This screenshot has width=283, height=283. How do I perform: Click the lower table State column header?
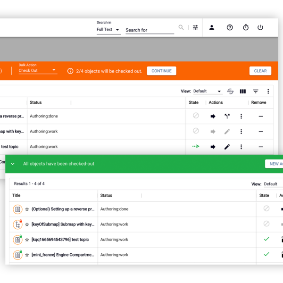pyautogui.click(x=264, y=195)
